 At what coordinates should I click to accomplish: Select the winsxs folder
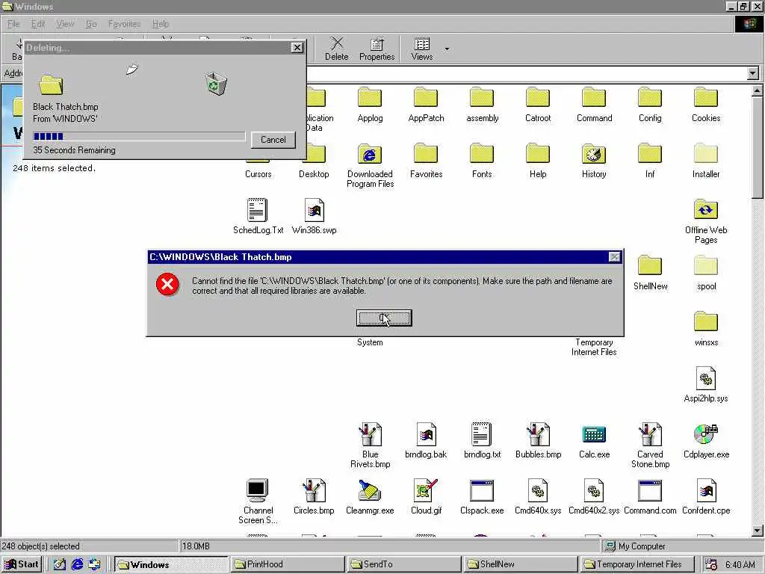(x=706, y=329)
